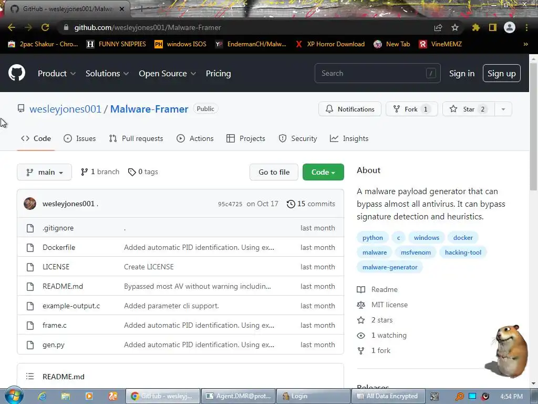Screen dimensions: 538x404
Task: Bookmark this page with the star icon
Action: [x=455, y=27]
